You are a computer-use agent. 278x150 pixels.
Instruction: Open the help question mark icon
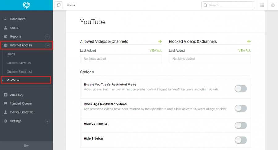click(273, 5)
